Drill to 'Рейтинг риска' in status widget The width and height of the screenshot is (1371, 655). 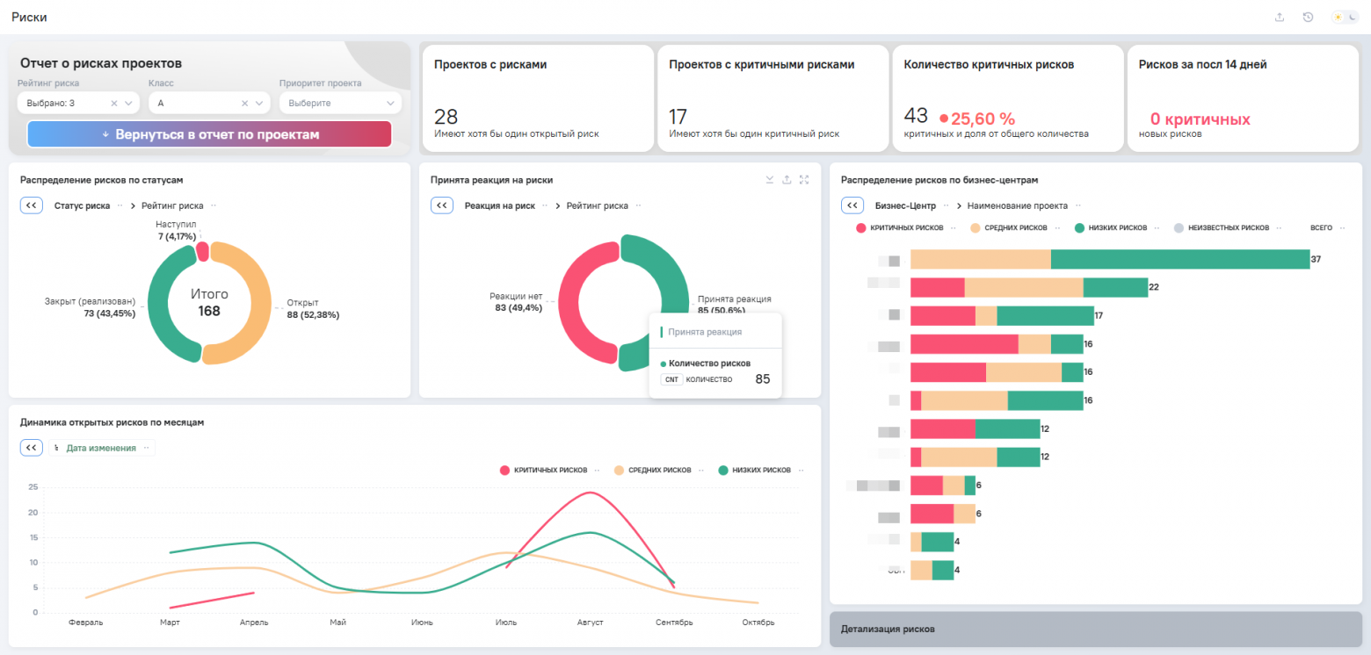point(172,205)
